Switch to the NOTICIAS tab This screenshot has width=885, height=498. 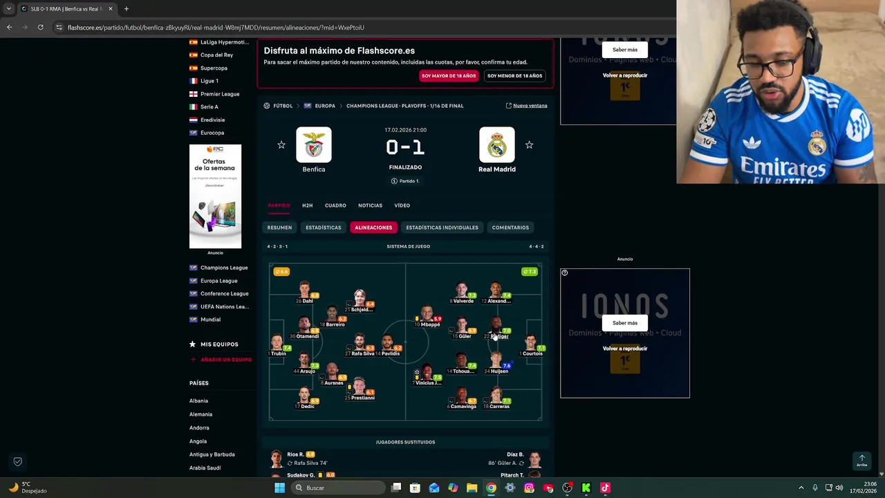370,205
